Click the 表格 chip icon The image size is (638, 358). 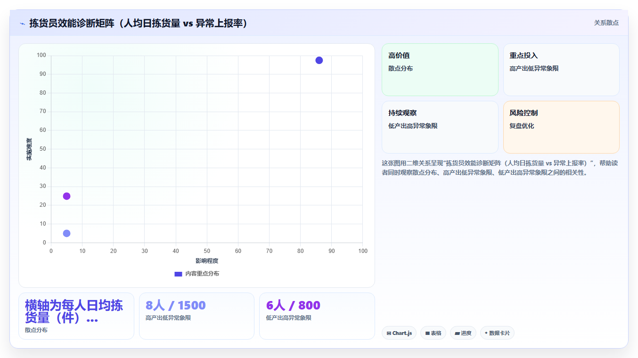coord(427,334)
